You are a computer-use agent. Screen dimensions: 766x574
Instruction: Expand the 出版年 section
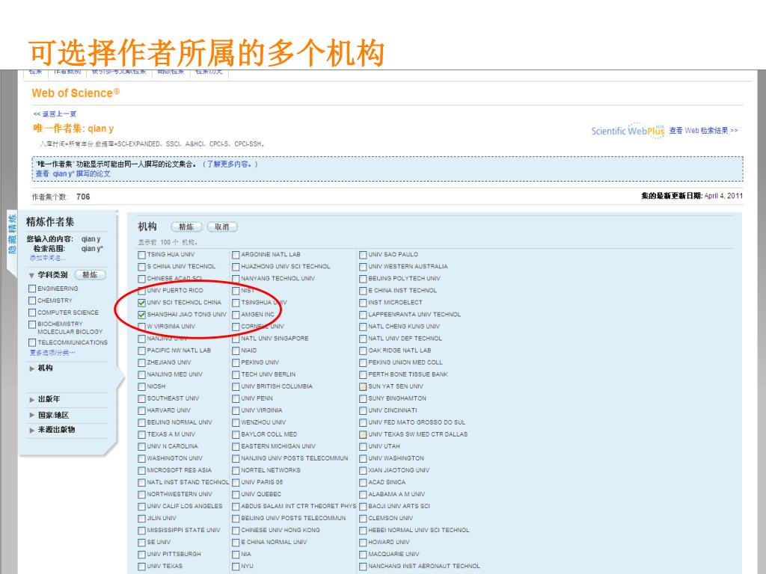(x=31, y=400)
